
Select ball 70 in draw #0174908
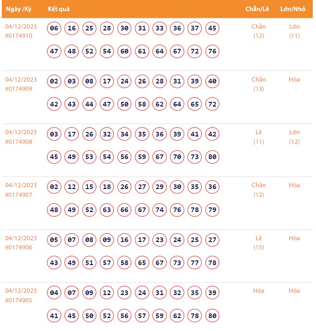point(177,157)
